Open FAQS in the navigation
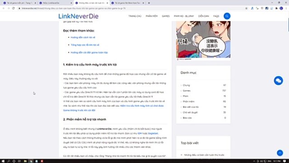 click(x=216, y=16)
